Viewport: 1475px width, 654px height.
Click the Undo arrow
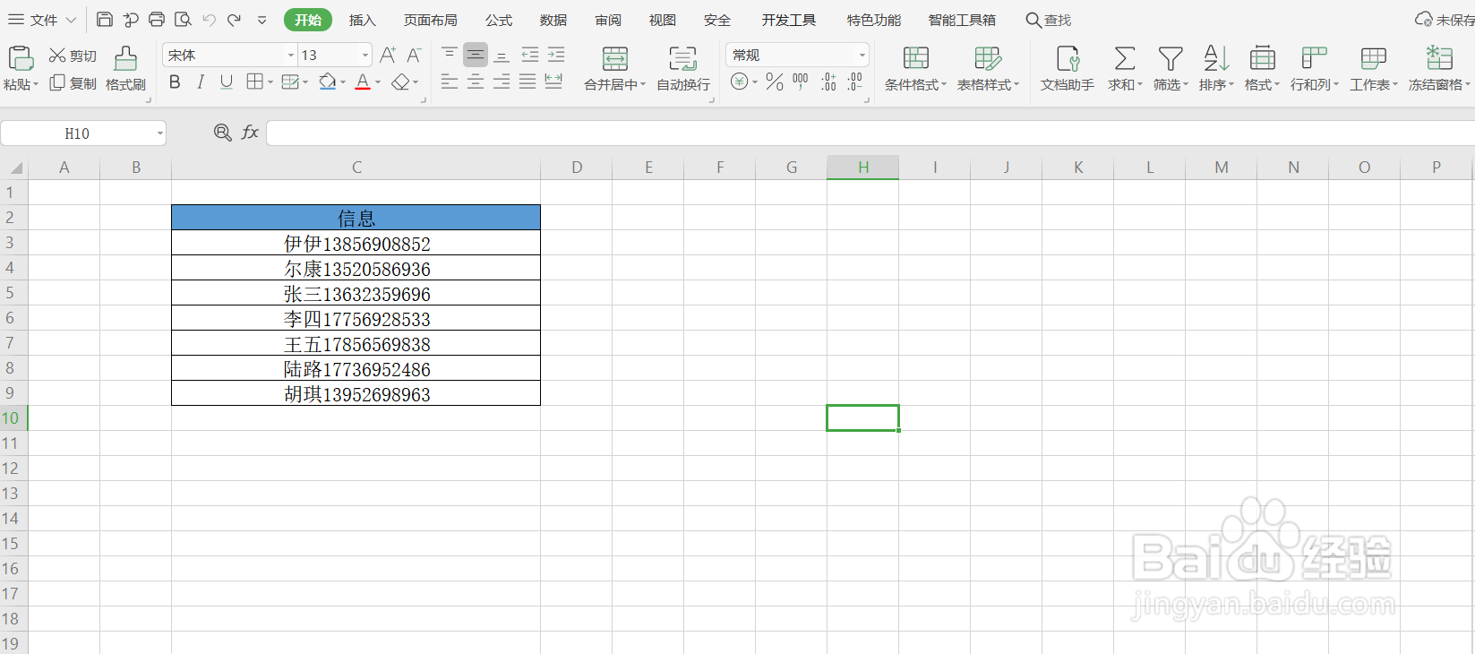(x=209, y=20)
